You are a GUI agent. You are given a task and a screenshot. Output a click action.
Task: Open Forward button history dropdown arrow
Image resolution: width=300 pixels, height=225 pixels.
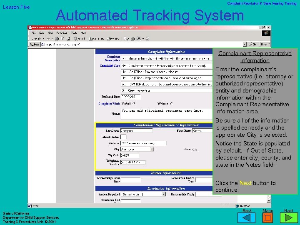(x=52, y=39)
